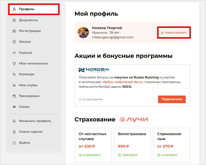Go to Оценки section

26,53
